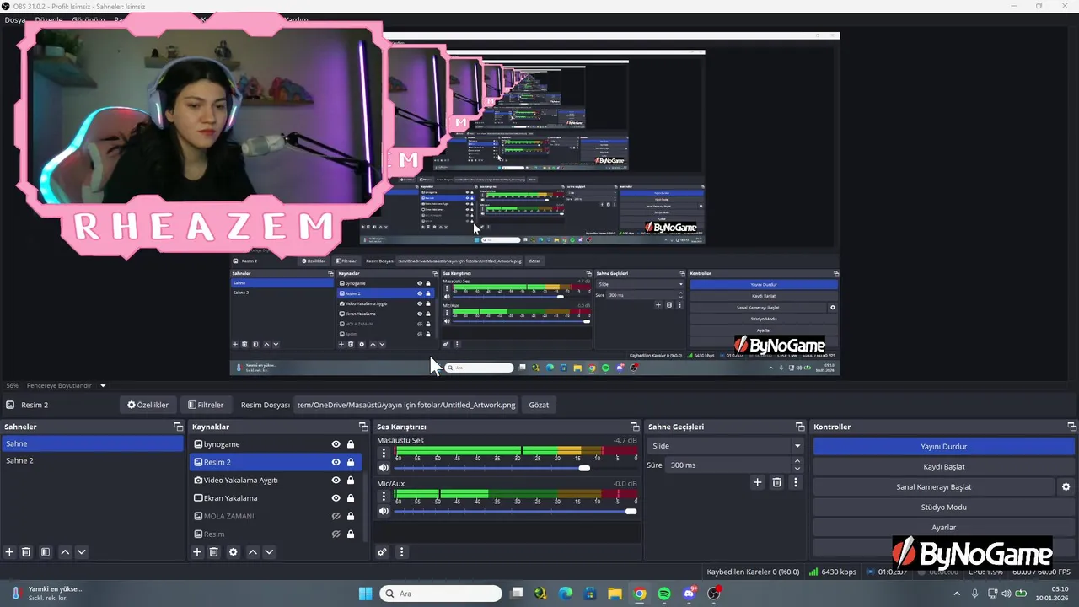Remove scene transition with trash icon
Viewport: 1079px width, 607px height.
(x=777, y=482)
